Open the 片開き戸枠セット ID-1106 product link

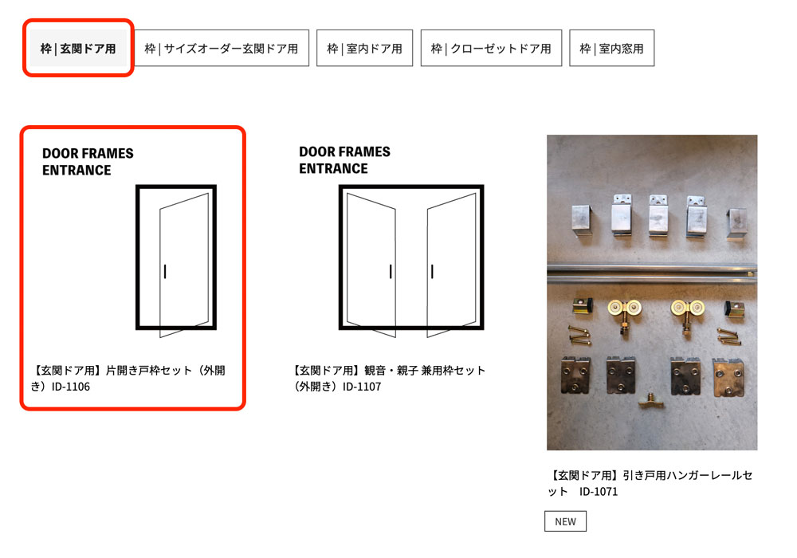tap(128, 378)
